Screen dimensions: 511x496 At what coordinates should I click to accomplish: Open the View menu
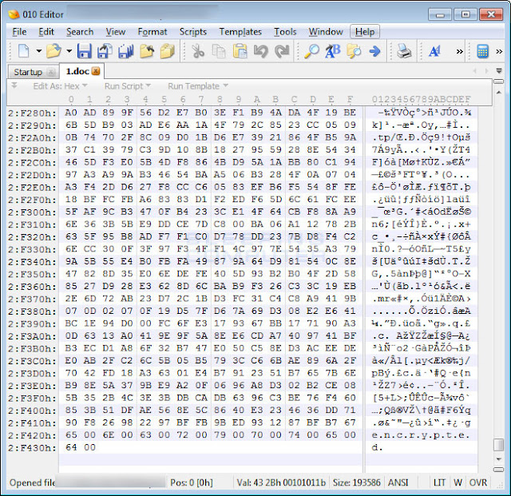(x=115, y=32)
